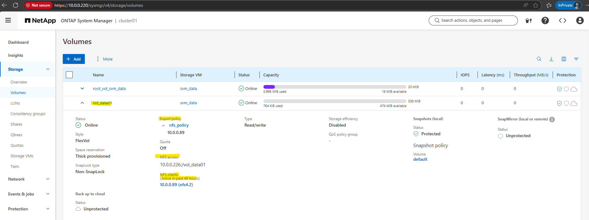
Task: Open the NFS client 10.0.0.89 (nfs4.2) link
Action: click(x=176, y=185)
